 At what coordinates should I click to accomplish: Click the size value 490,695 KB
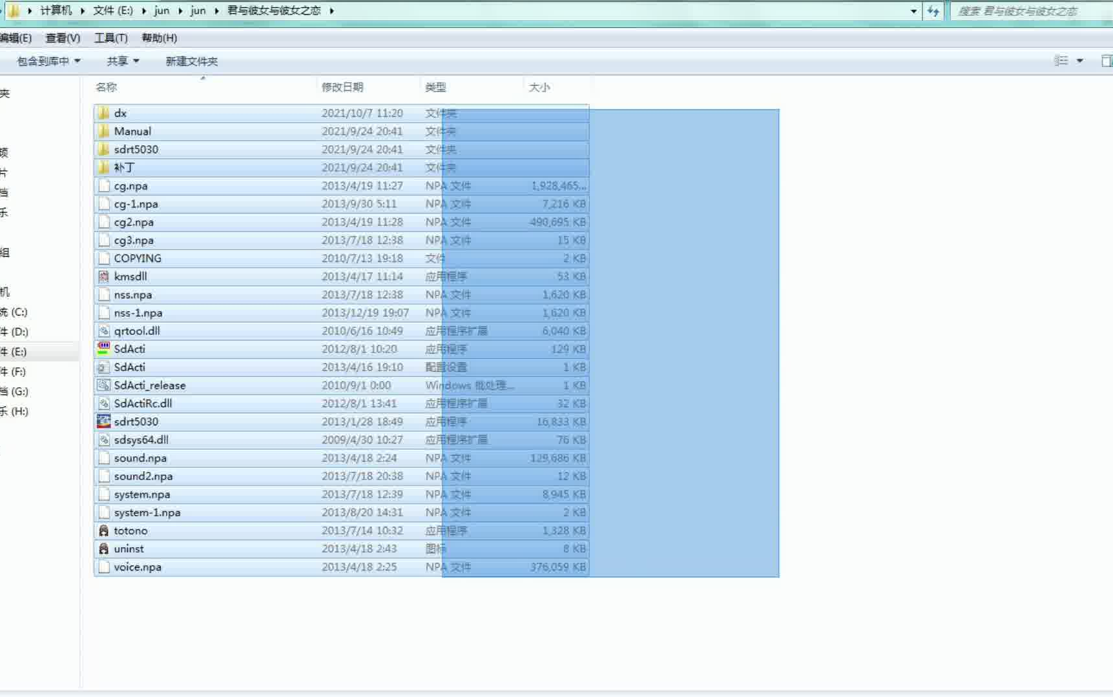tap(557, 222)
